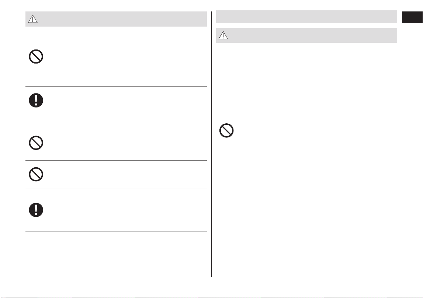Select separator line beneath upper exclamation icon section
423x298 pixels.
pos(116,114)
